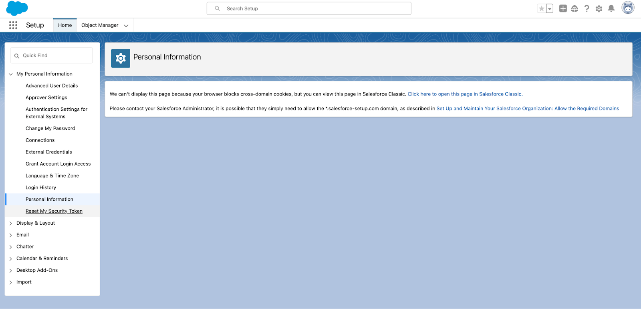Expand the Chatter section

click(x=11, y=247)
